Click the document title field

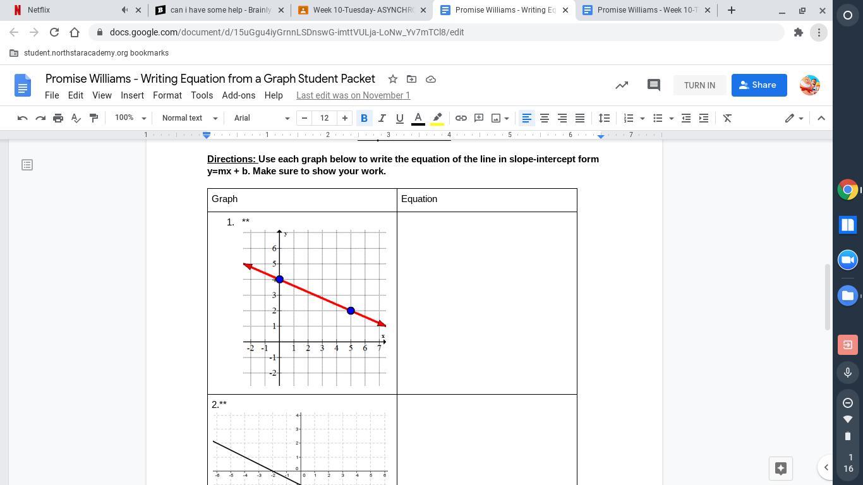[x=210, y=79]
